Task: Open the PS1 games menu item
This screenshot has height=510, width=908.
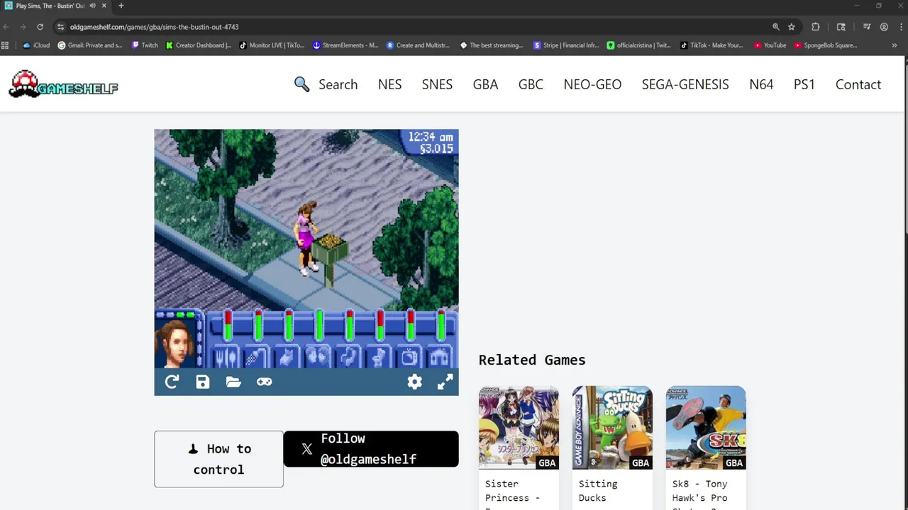Action: pyautogui.click(x=804, y=84)
